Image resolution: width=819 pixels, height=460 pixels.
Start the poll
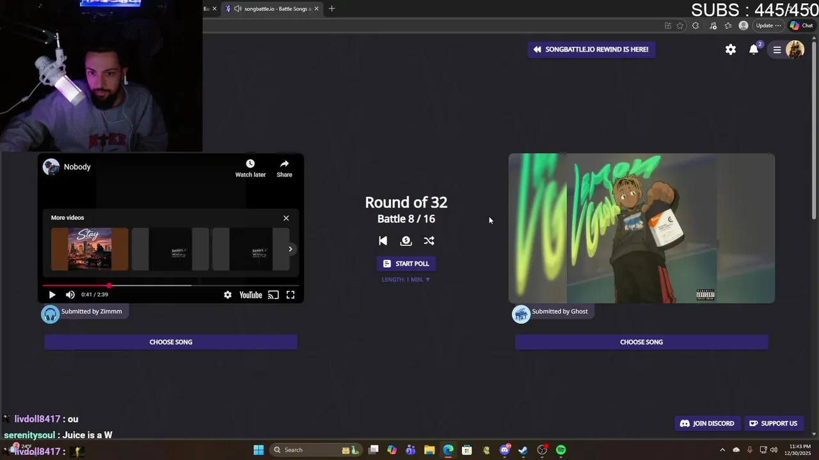click(406, 264)
